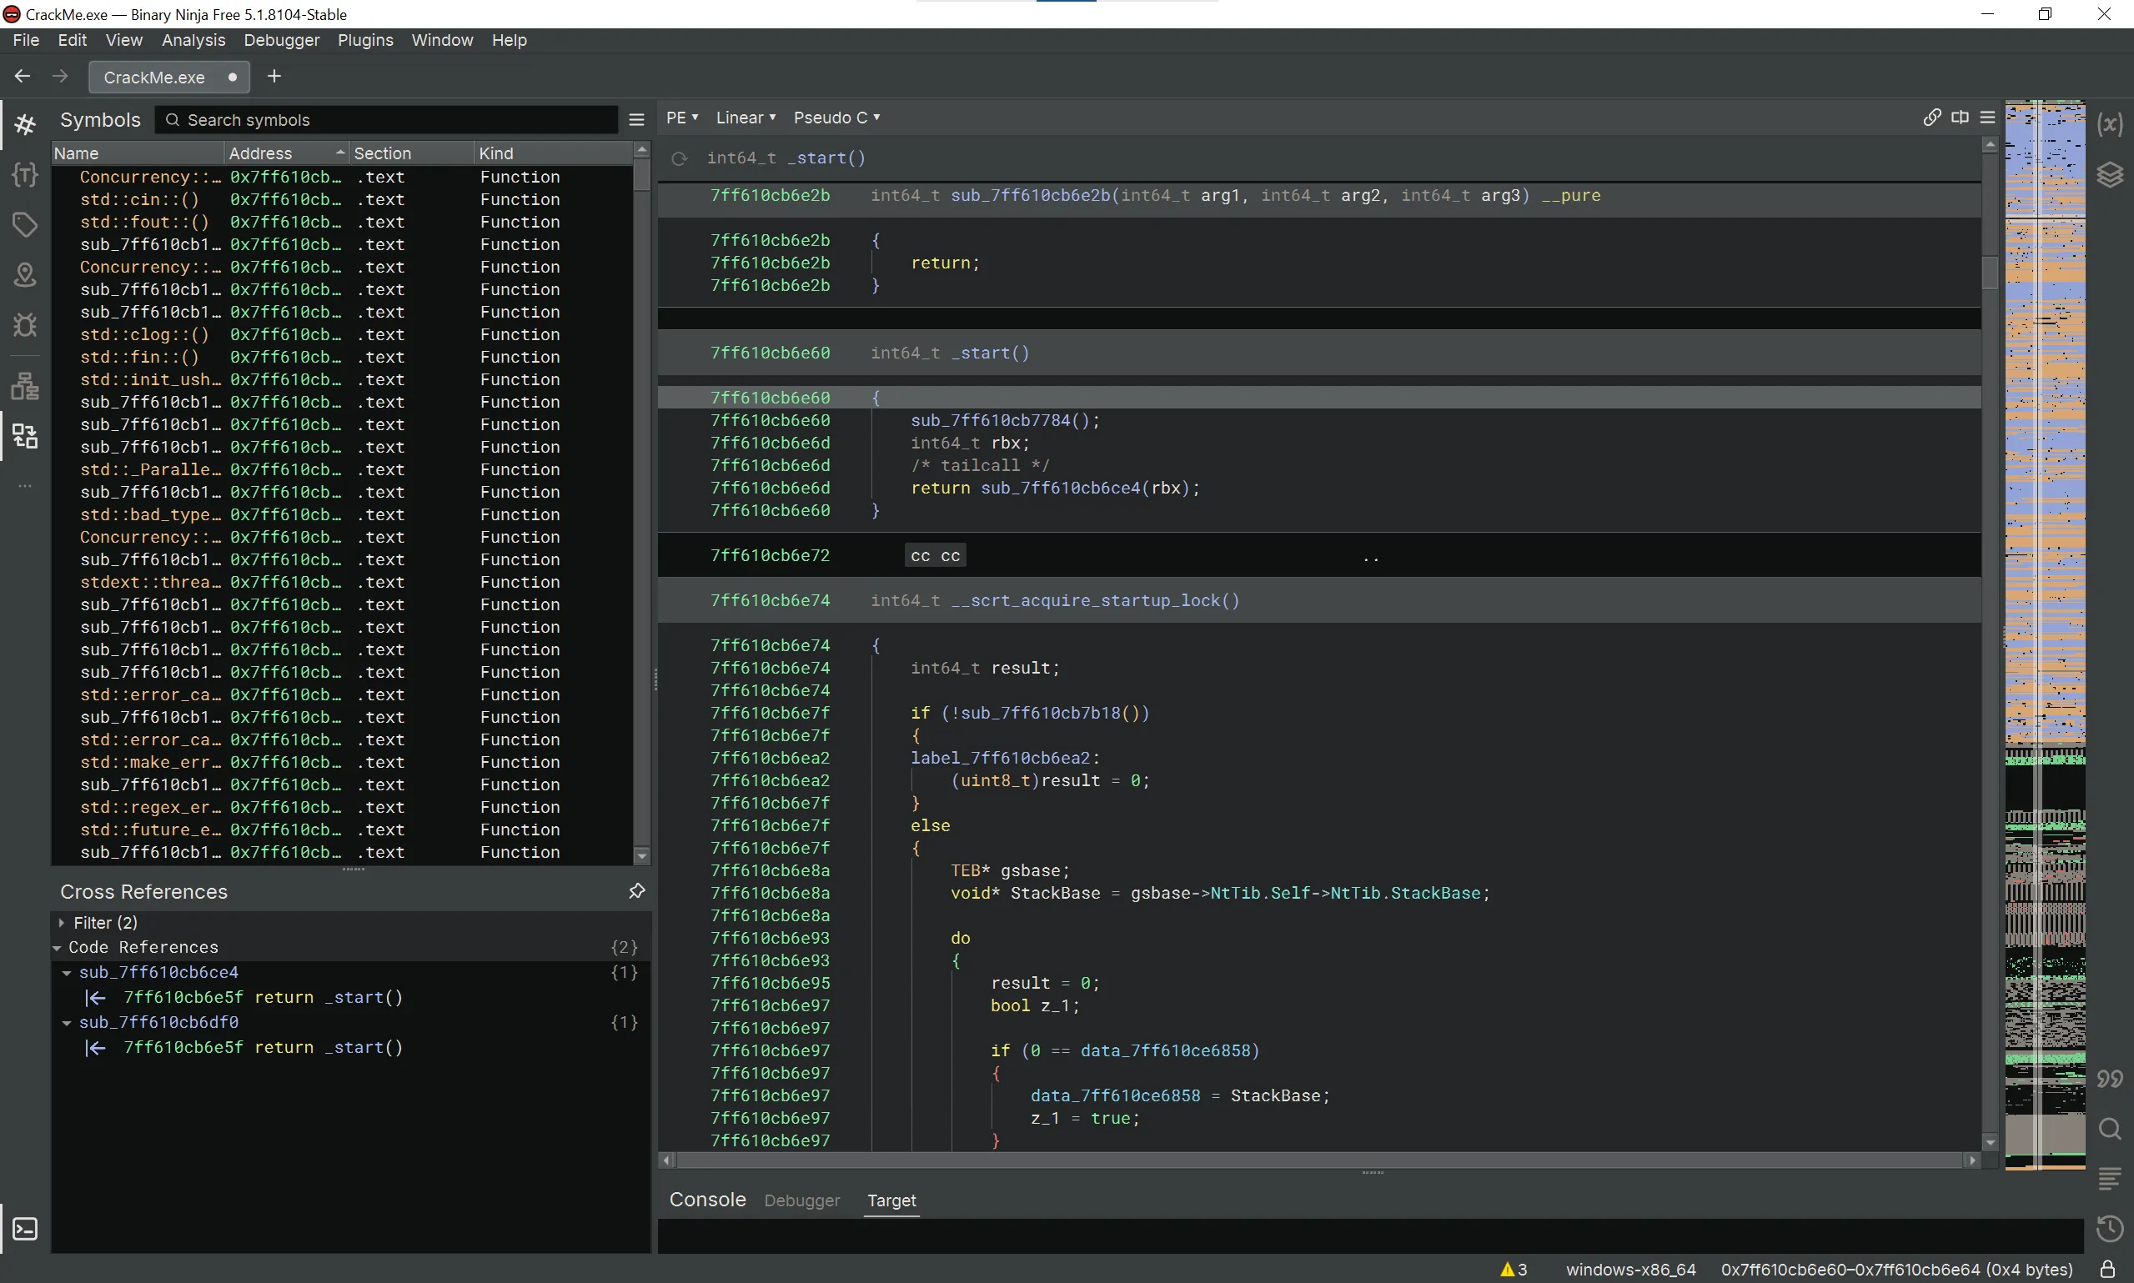Open the History clock icon
2134x1283 pixels.
click(x=2110, y=1229)
